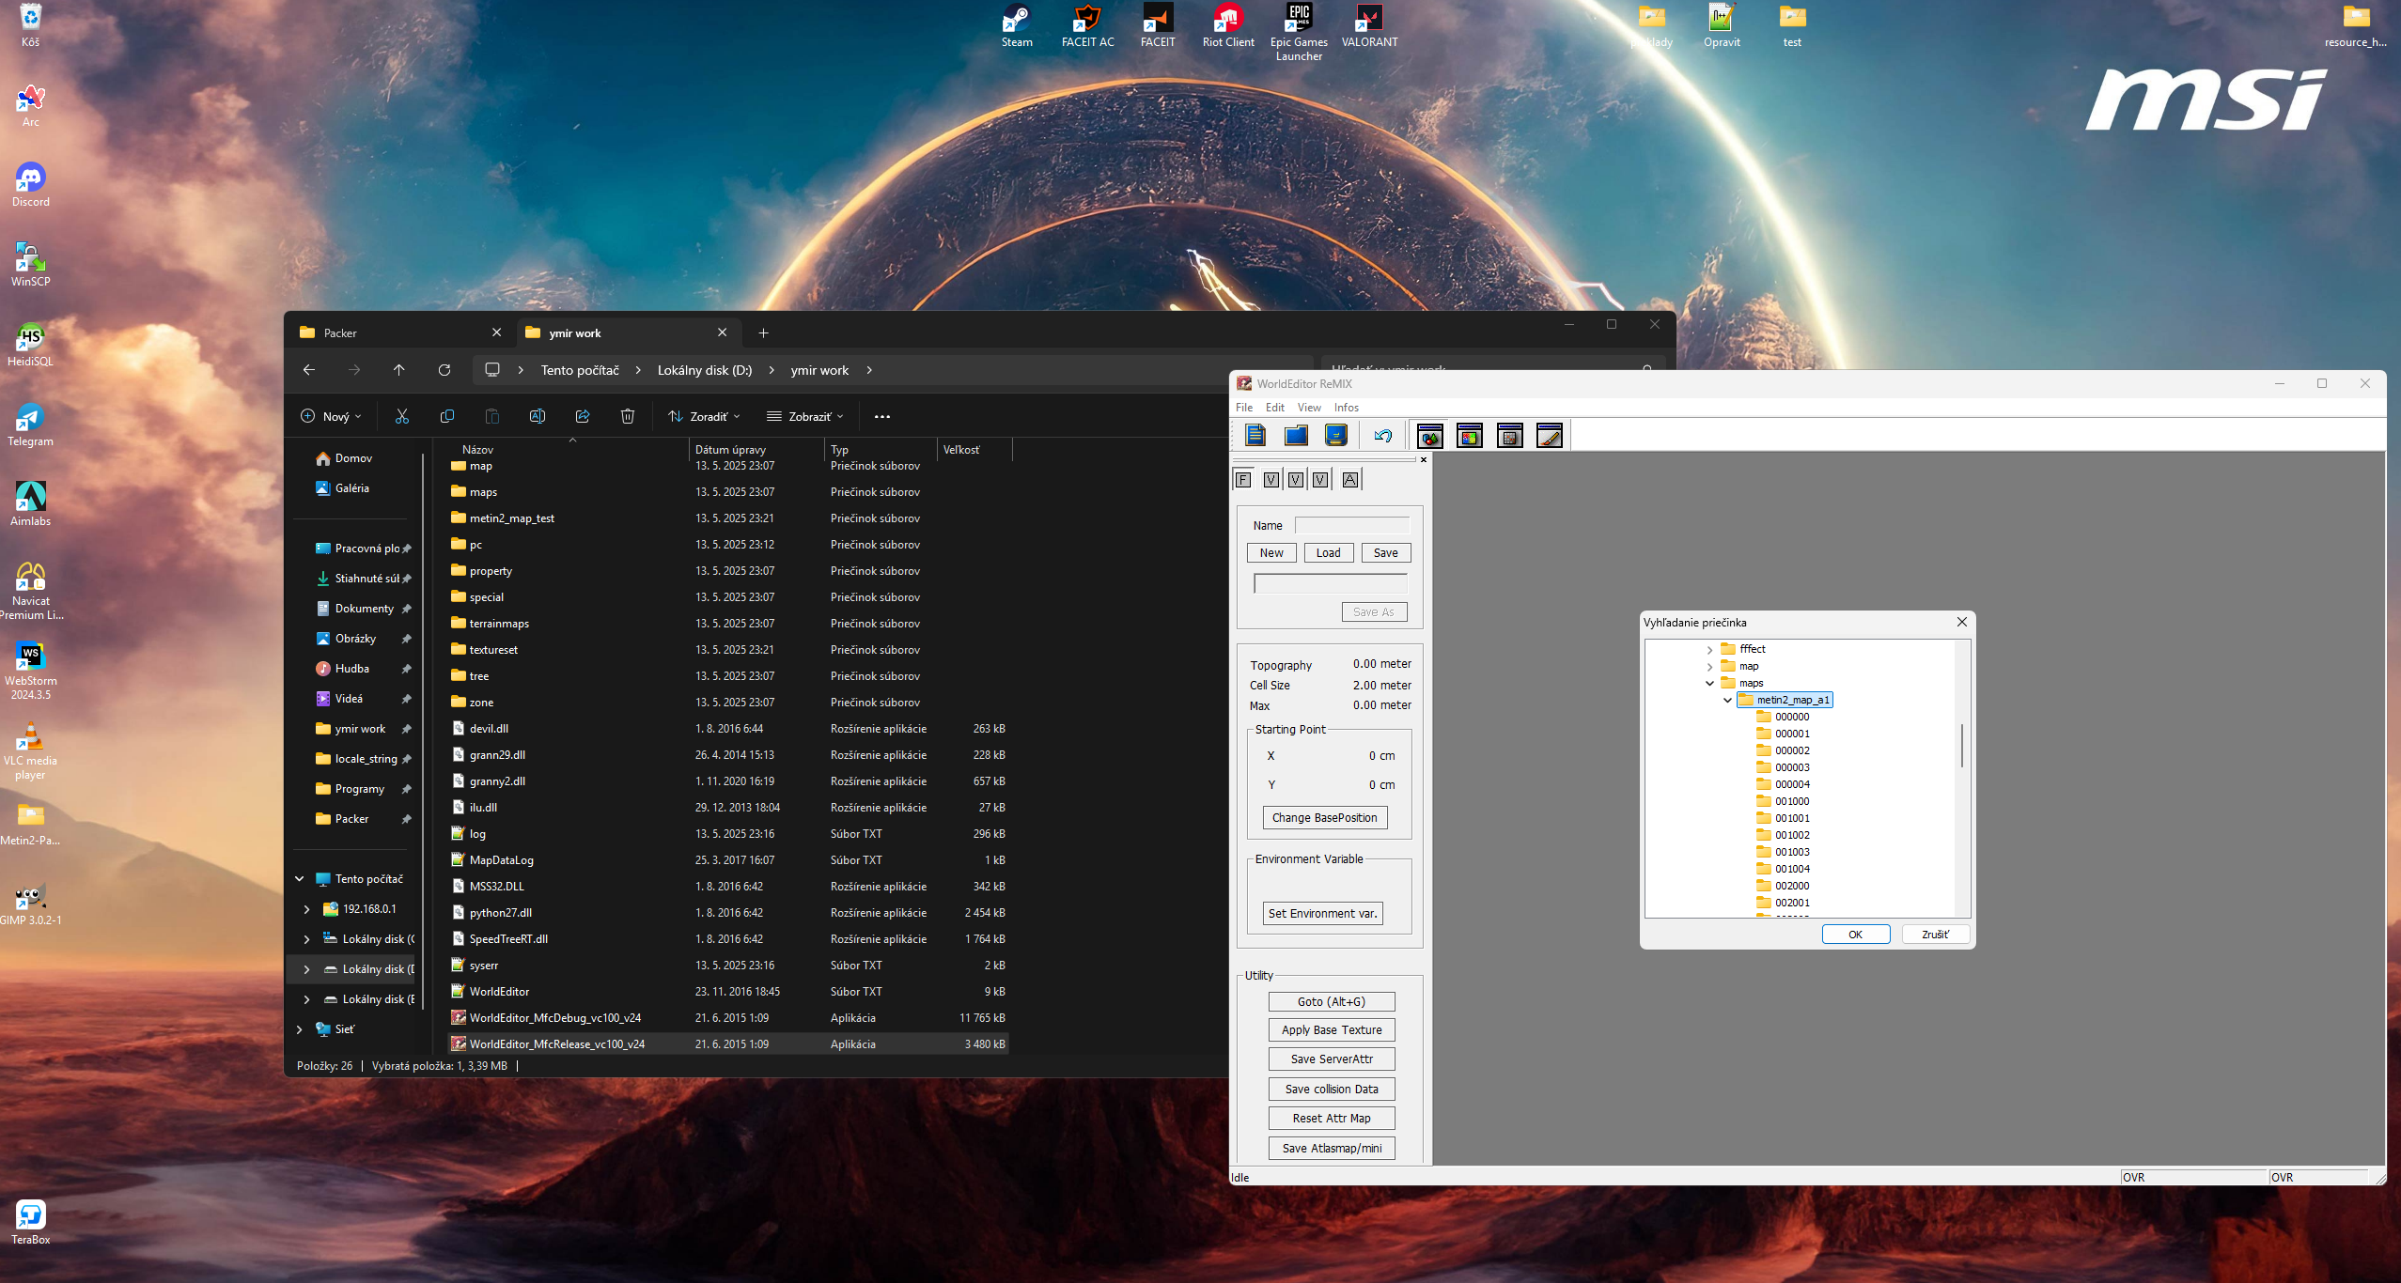Screen dimensions: 2401x1283
Task: Open the grid attribute window icon
Action: click(1510, 435)
